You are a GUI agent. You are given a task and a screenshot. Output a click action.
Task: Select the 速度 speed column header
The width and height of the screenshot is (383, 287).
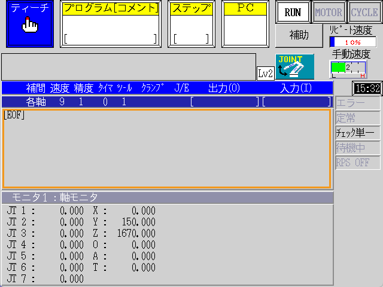(60, 88)
